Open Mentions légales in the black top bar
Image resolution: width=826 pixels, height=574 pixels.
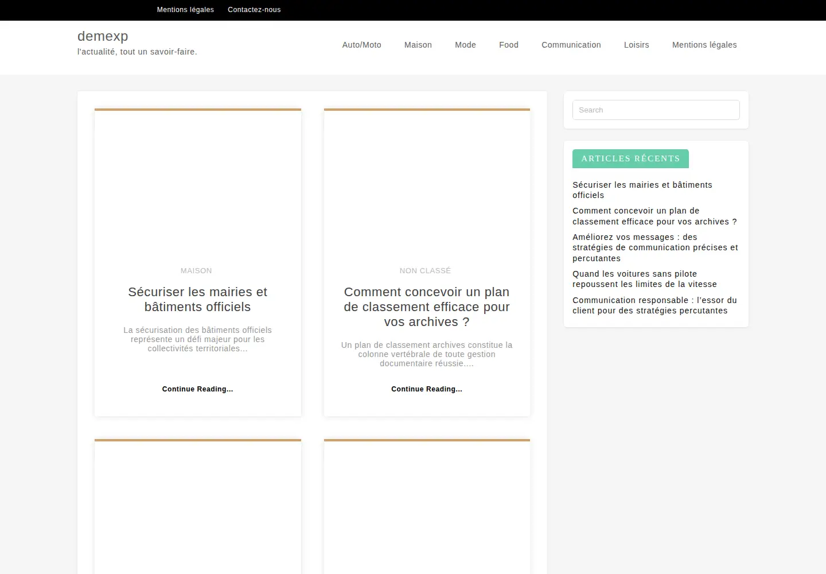pos(185,10)
